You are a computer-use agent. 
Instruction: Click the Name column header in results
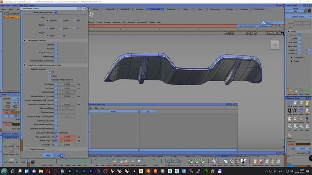coord(113,112)
